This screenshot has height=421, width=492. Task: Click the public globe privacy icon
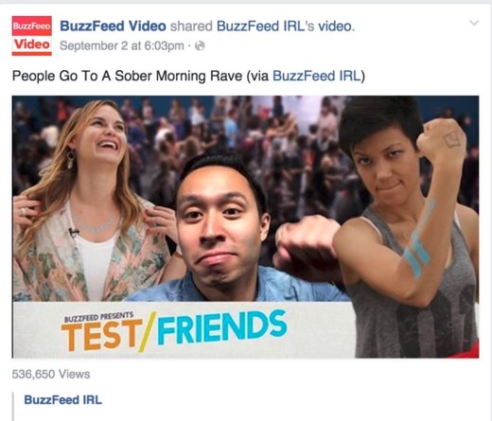pyautogui.click(x=200, y=46)
